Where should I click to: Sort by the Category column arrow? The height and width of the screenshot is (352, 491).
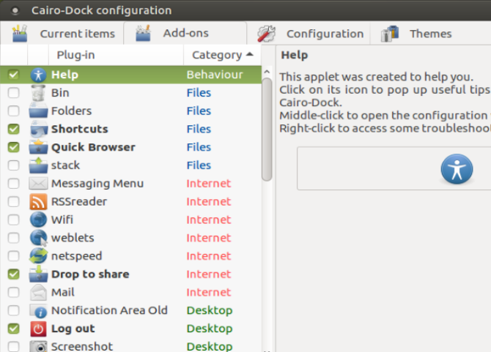pos(250,55)
